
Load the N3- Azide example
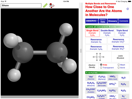pyautogui.click(x=124, y=97)
